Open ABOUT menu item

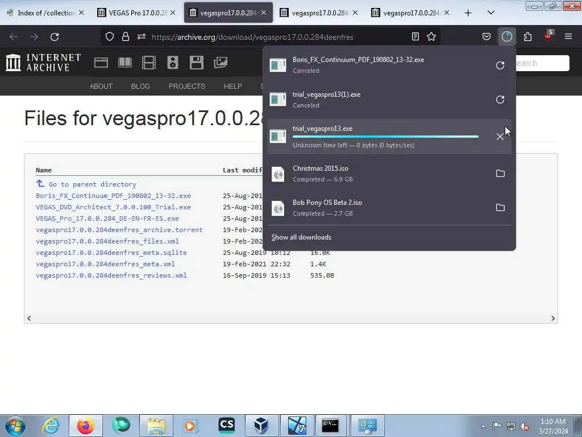click(x=101, y=86)
